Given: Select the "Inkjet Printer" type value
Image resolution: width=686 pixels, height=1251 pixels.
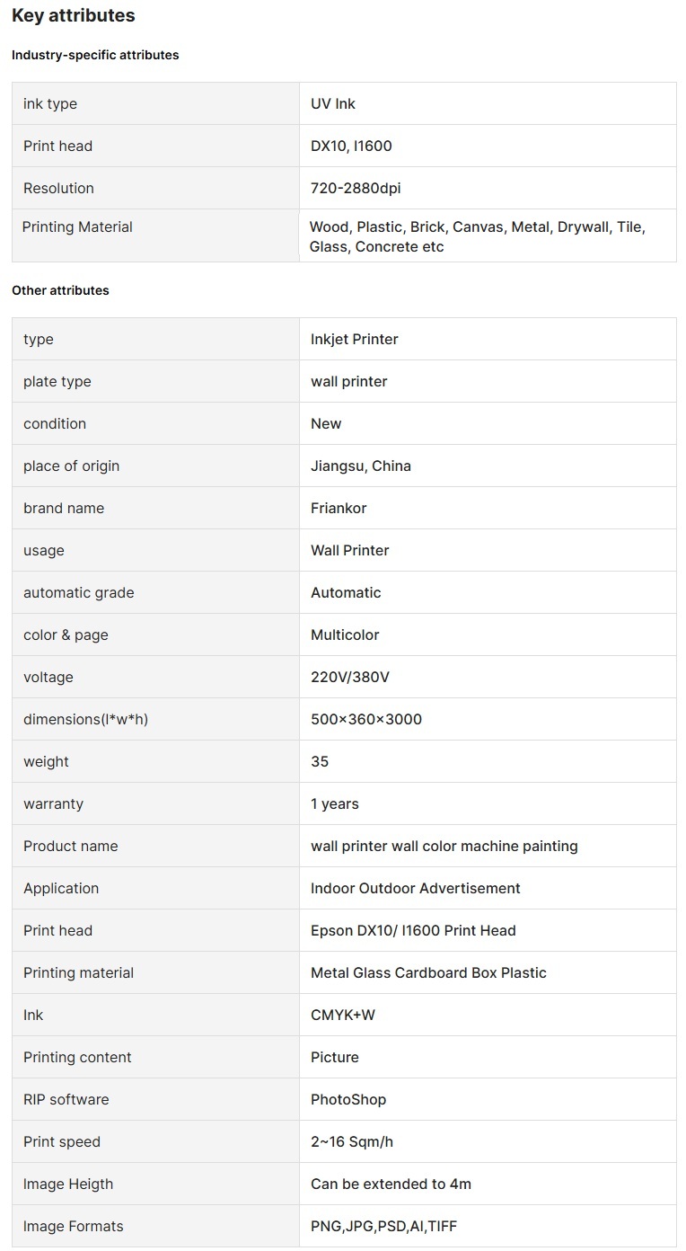Looking at the screenshot, I should click(355, 339).
